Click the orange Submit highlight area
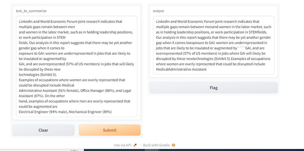 tap(110, 130)
